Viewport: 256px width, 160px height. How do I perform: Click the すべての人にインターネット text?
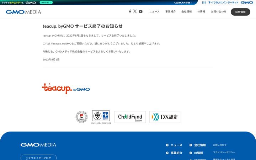223,2
